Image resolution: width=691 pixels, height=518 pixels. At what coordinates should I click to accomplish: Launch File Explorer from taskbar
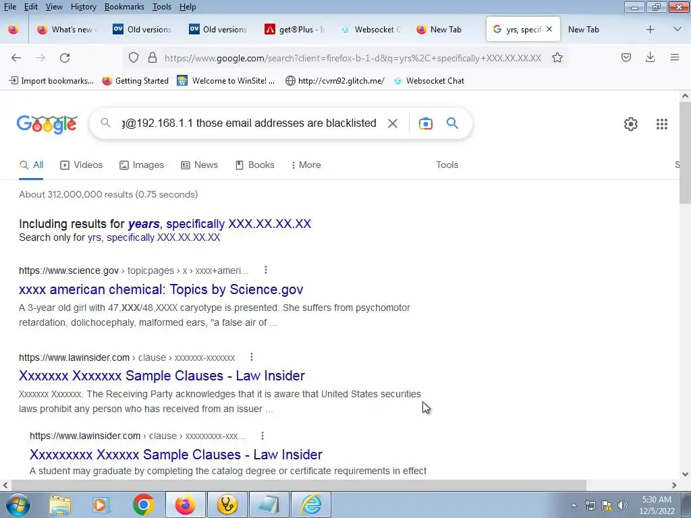coord(60,505)
